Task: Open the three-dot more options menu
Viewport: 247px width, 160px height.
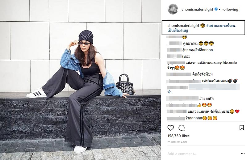Action: pyautogui.click(x=243, y=154)
